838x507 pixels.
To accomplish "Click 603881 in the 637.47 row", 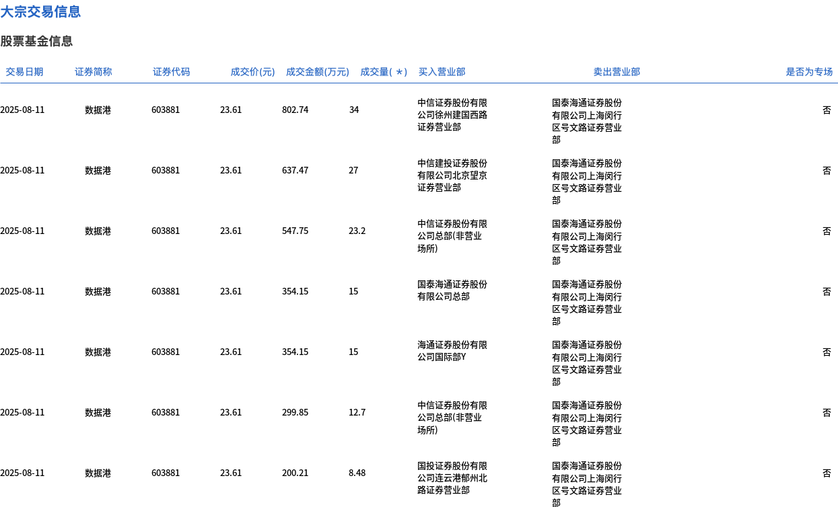I will coord(166,170).
